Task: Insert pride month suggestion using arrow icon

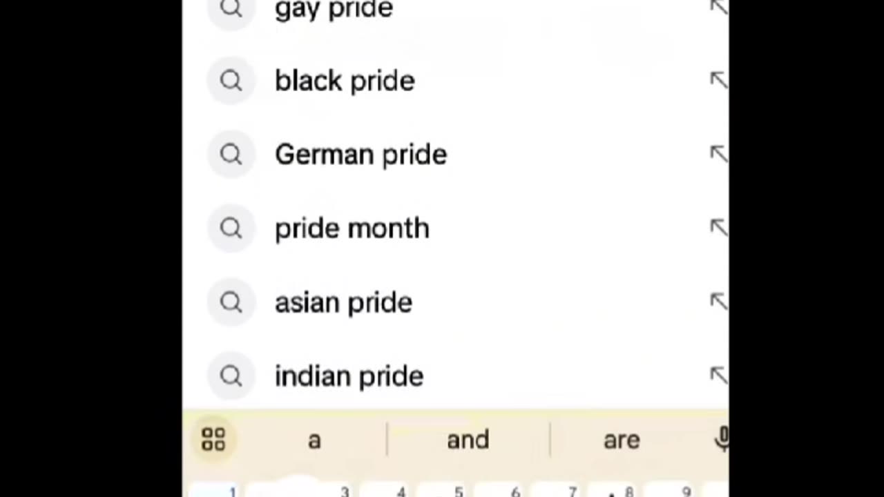Action: coord(718,228)
